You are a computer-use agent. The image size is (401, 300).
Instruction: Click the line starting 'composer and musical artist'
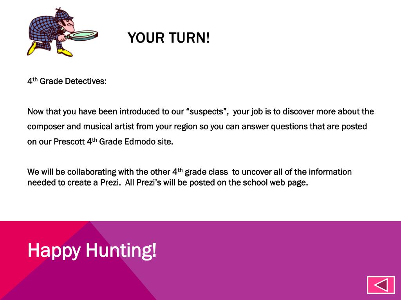(x=197, y=127)
